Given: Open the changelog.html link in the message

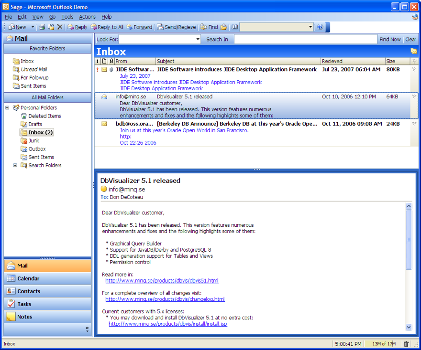Looking at the screenshot, I should [165, 299].
